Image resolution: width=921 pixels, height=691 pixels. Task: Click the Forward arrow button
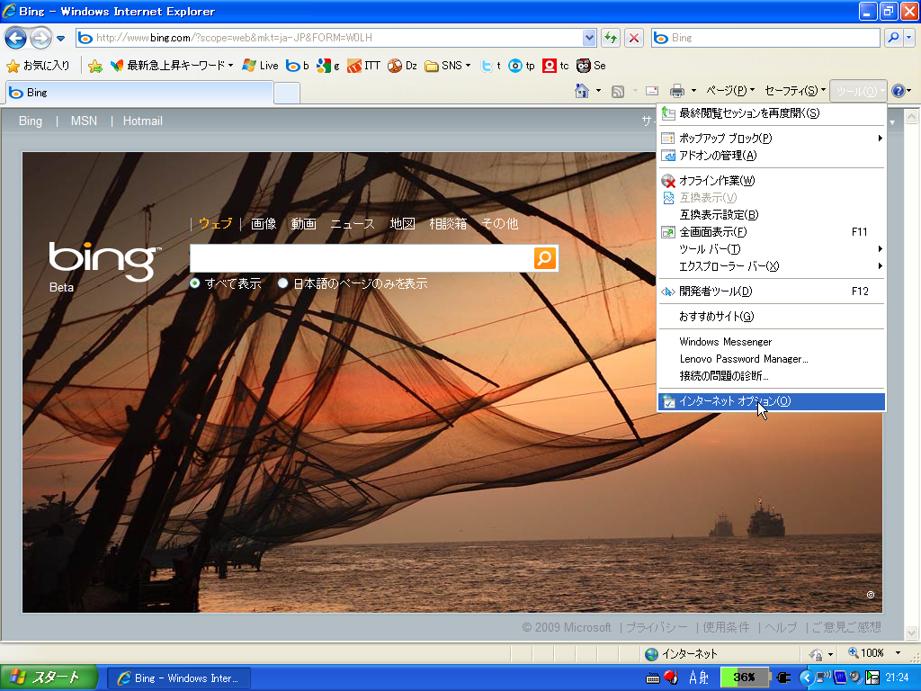pyautogui.click(x=40, y=38)
